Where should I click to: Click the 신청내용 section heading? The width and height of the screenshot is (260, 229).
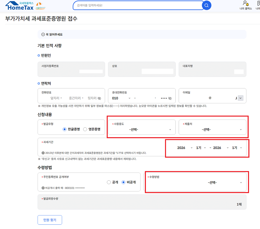coord(45,114)
